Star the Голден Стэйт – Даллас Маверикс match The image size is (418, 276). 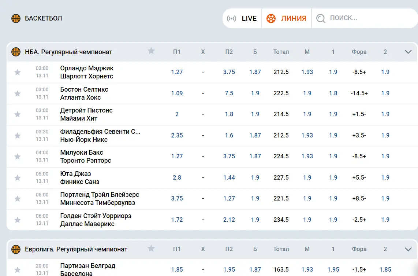point(17,220)
